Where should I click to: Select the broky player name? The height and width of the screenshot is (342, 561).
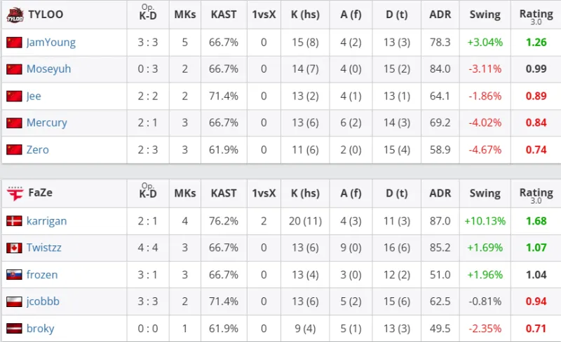(40, 328)
